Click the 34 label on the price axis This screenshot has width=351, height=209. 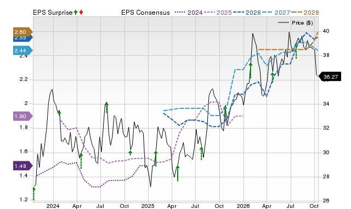(326, 104)
